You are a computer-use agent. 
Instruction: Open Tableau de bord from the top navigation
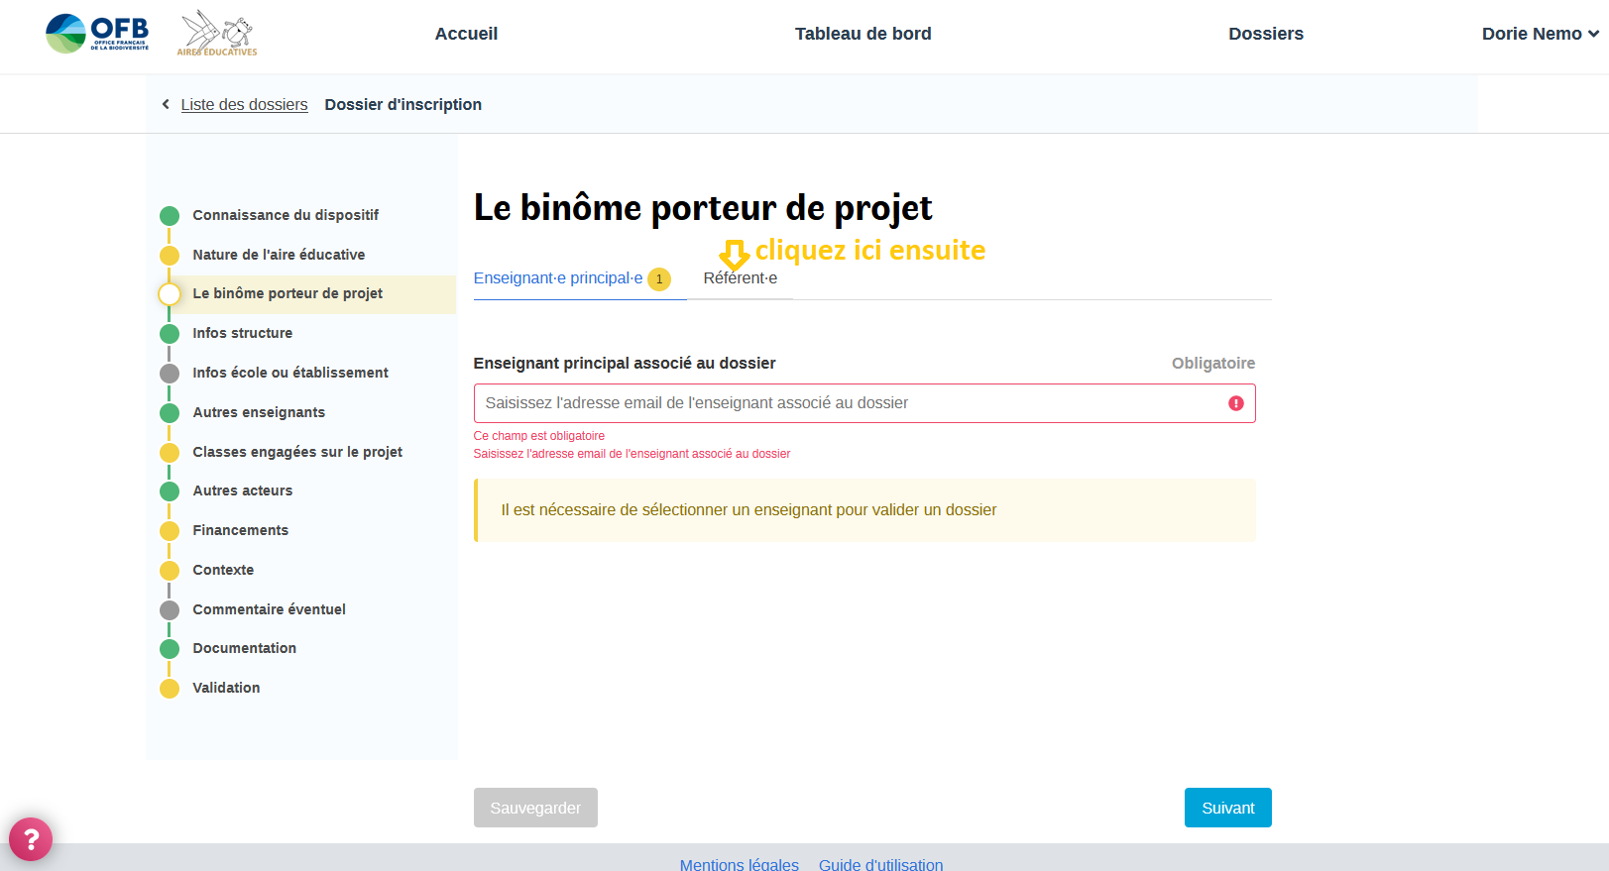coord(862,34)
